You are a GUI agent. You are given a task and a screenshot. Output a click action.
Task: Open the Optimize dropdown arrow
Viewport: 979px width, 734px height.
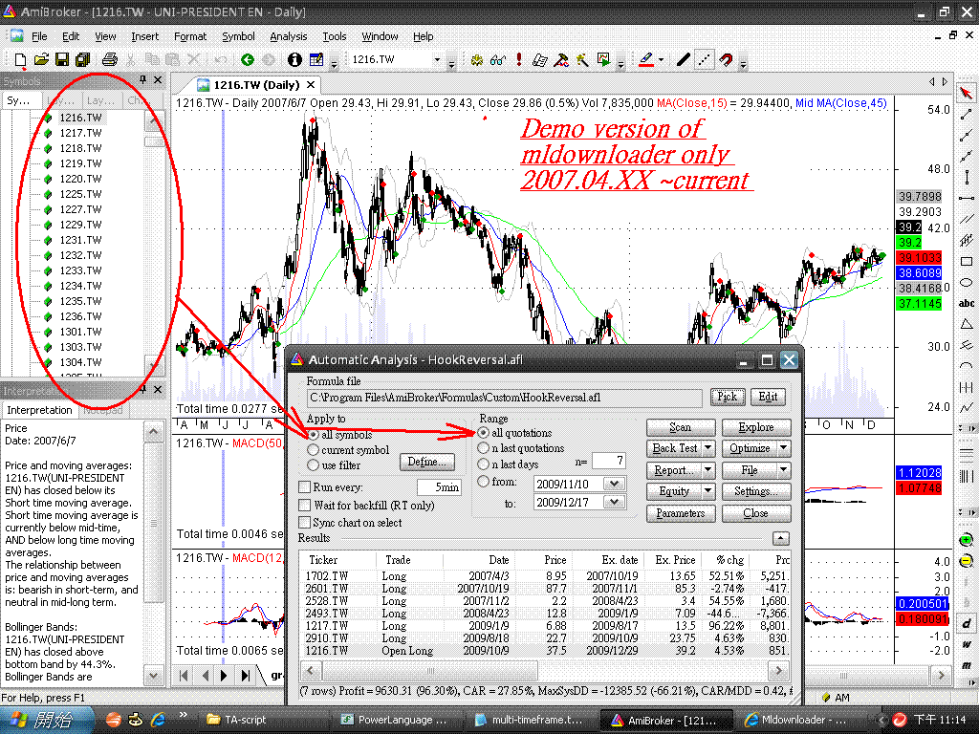pos(784,448)
